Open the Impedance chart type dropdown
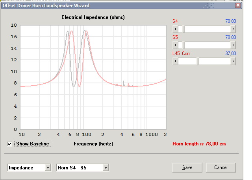The width and height of the screenshot is (252, 180). tap(48, 168)
